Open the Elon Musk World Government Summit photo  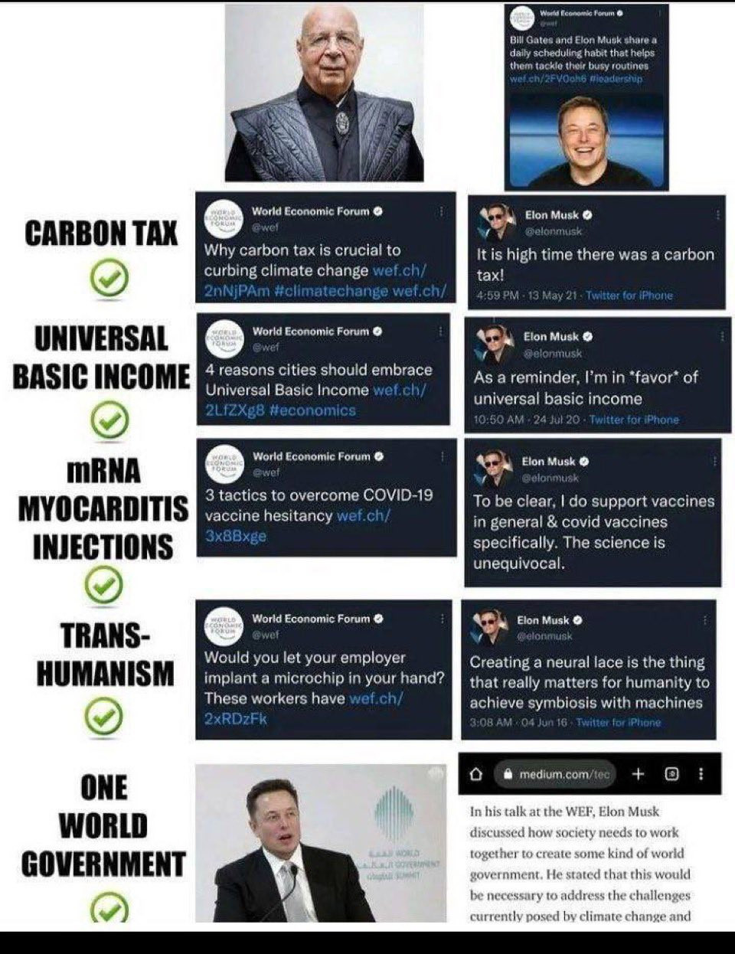[x=321, y=842]
